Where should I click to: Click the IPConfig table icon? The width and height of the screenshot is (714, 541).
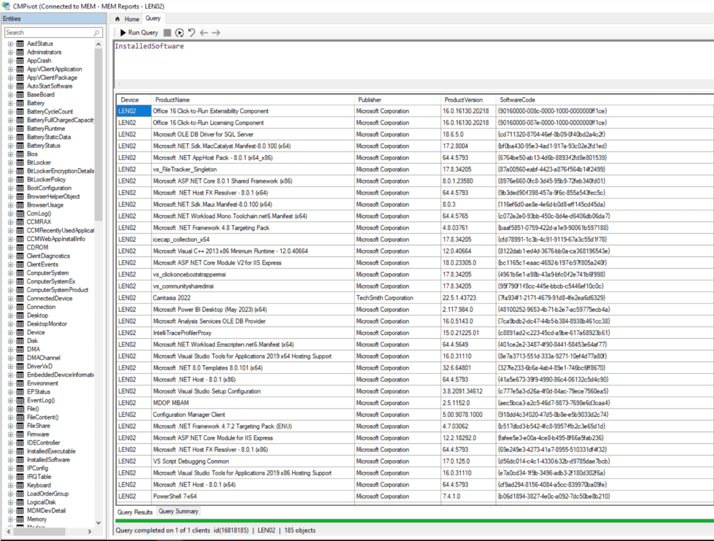click(x=20, y=468)
